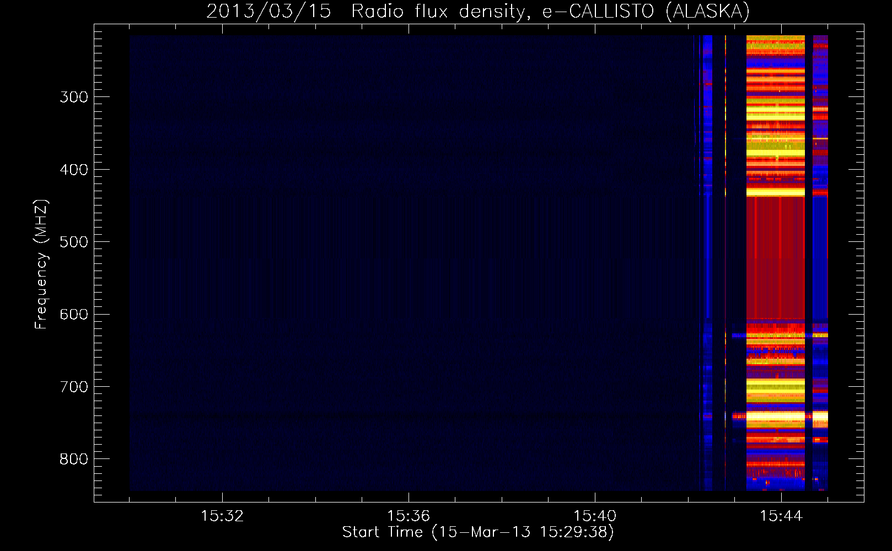Click the 15:40 time tick label
Image resolution: width=892 pixels, height=551 pixels.
tap(595, 516)
